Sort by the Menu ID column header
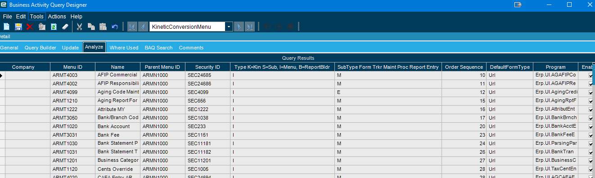 pos(72,67)
